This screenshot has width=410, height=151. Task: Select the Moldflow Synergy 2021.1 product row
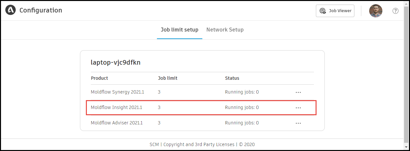click(117, 92)
